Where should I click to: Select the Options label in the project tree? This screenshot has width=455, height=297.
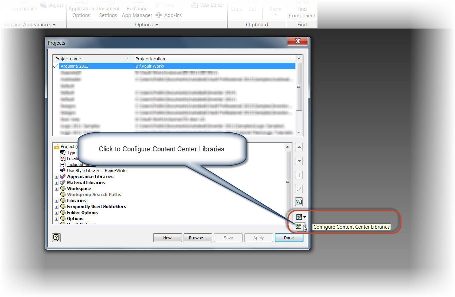75,219
